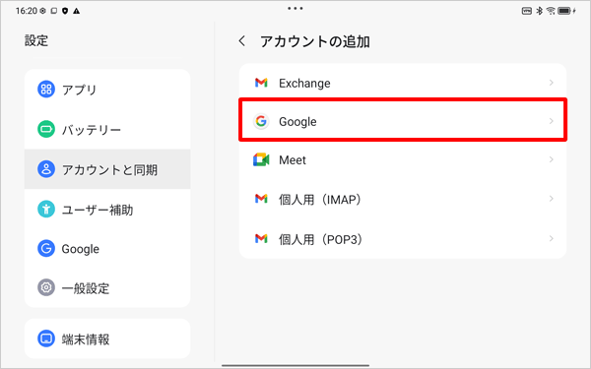Viewport: 591px width, 369px height.
Task: Tap the Wi-Fi status icon
Action: coord(551,11)
